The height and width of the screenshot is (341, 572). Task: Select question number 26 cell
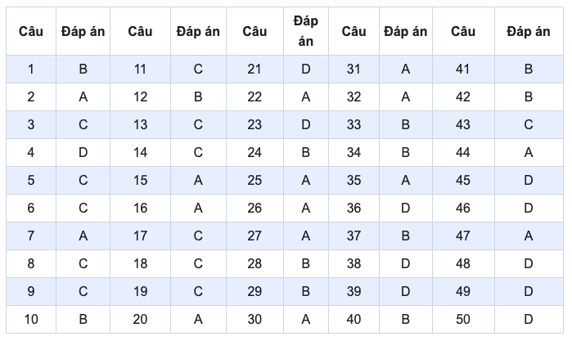[254, 209]
